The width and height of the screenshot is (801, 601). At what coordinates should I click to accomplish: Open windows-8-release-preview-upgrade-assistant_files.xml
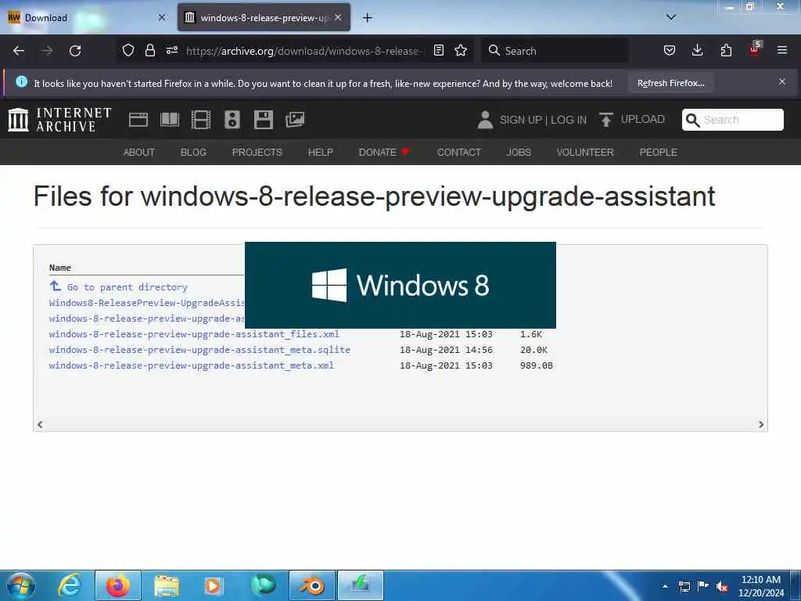(x=194, y=334)
